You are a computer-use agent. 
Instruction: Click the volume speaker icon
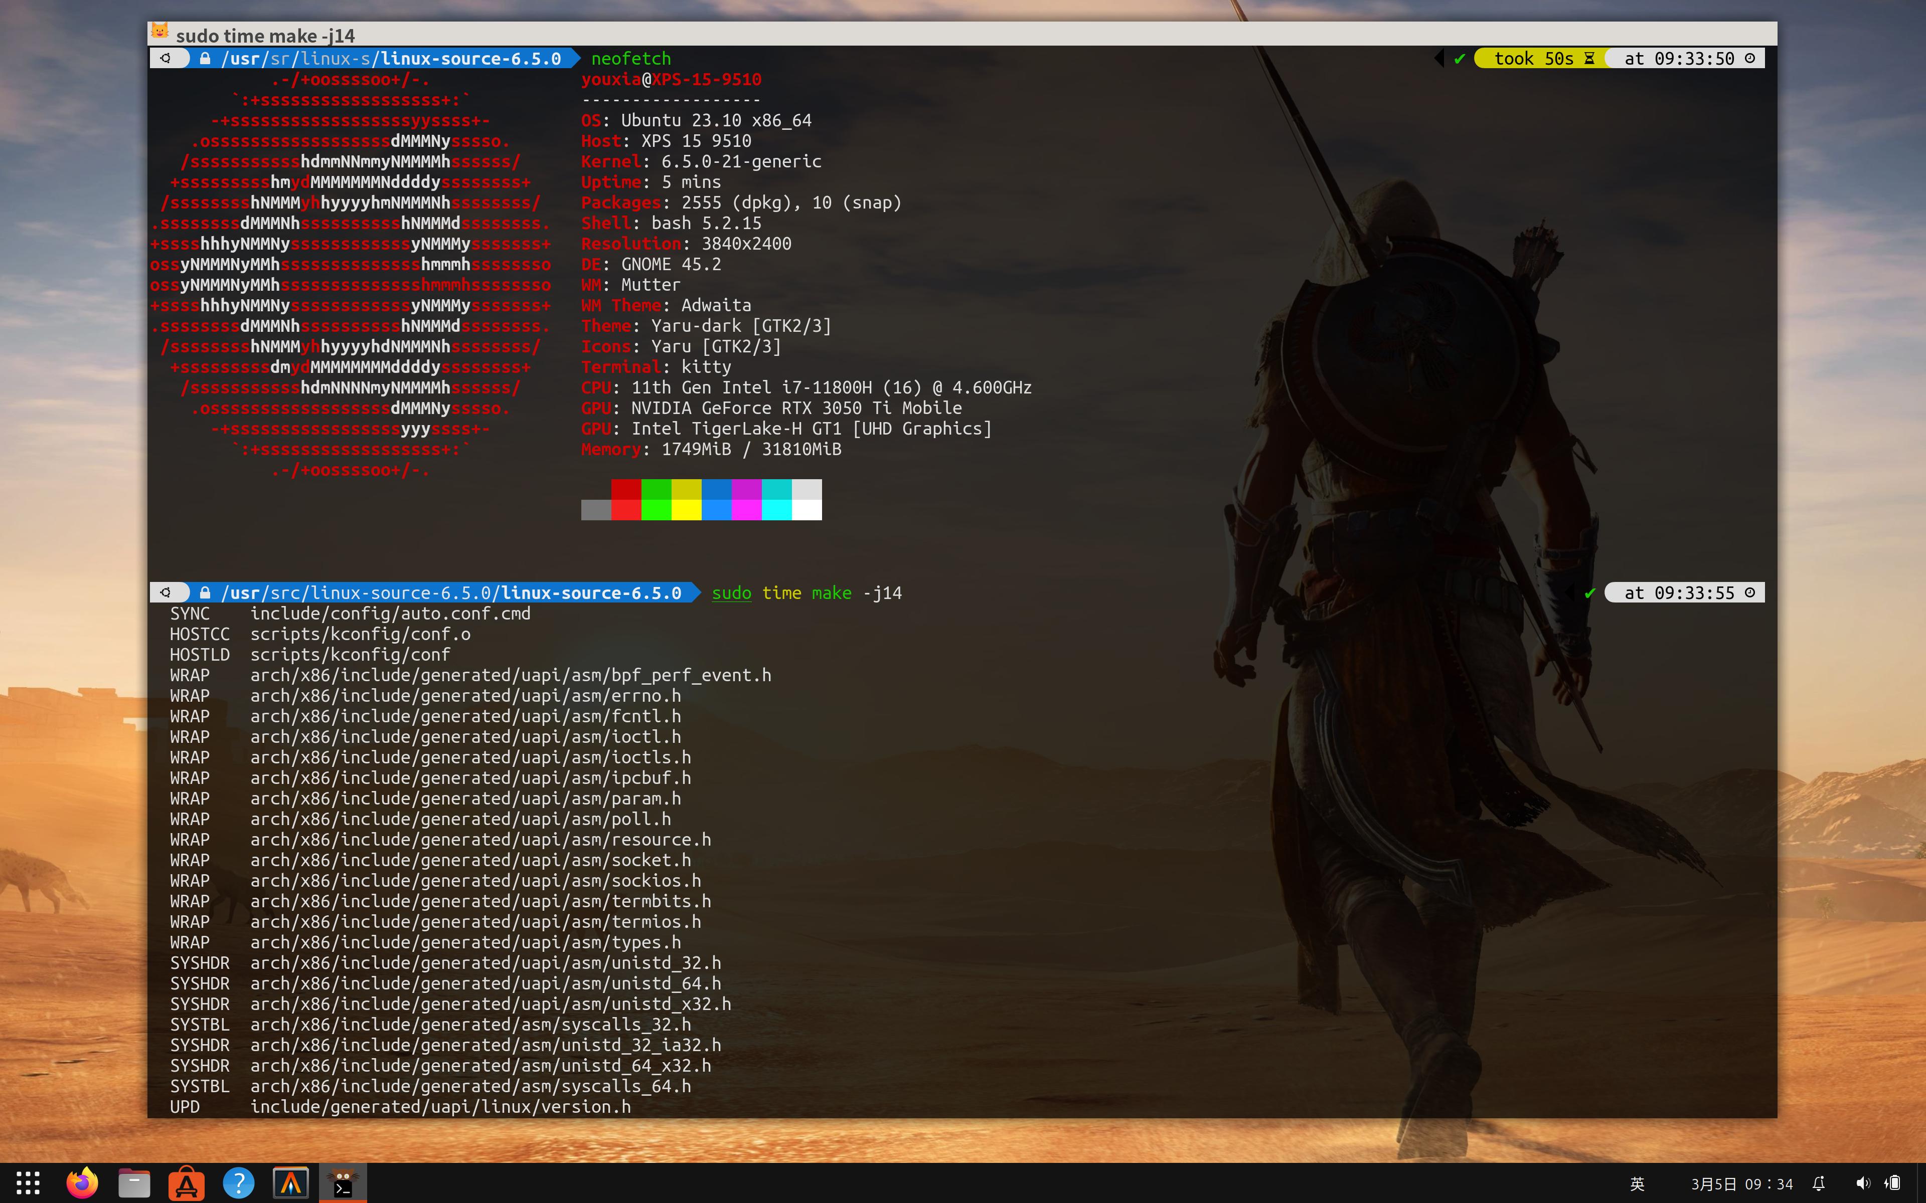click(1862, 1184)
